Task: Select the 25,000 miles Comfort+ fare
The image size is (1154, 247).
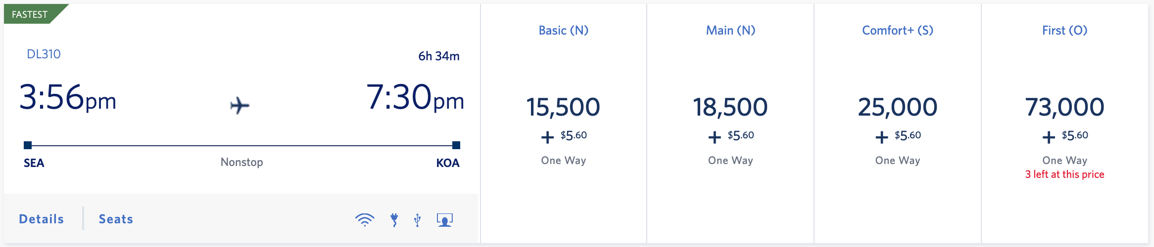Action: pyautogui.click(x=897, y=107)
